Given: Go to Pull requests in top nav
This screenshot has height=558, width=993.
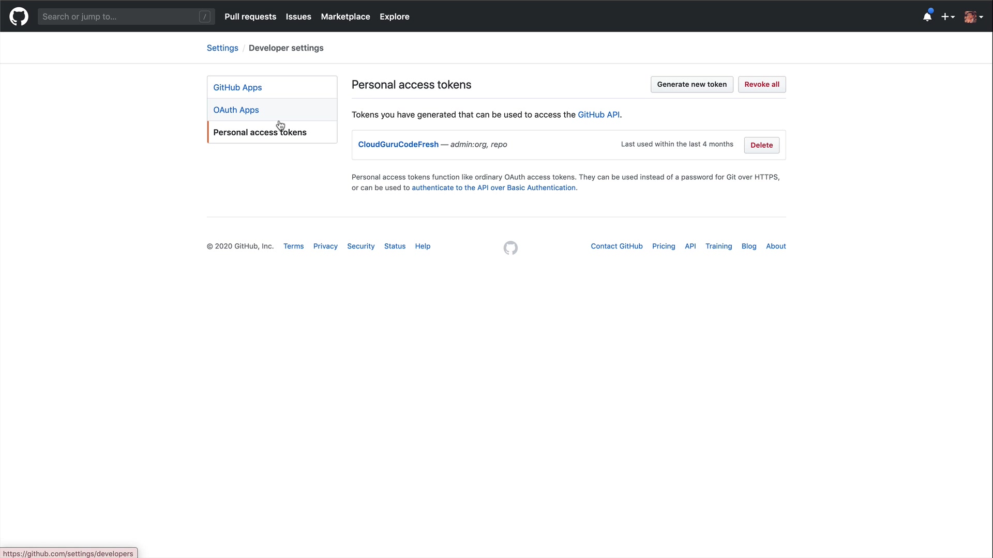Looking at the screenshot, I should coord(250,17).
